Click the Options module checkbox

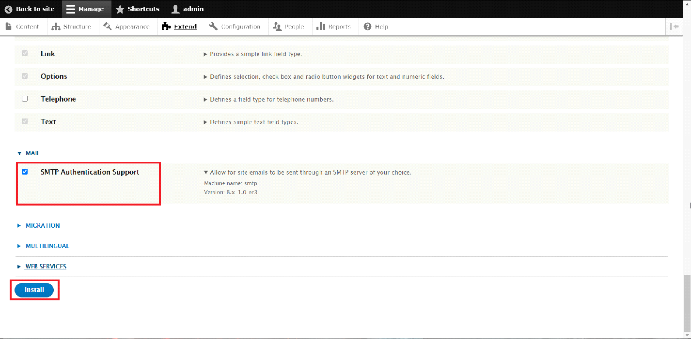pyautogui.click(x=25, y=76)
